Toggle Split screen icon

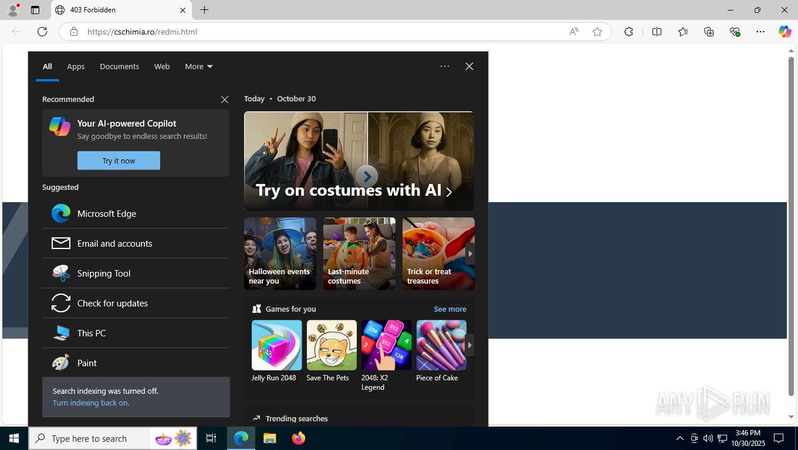point(657,32)
